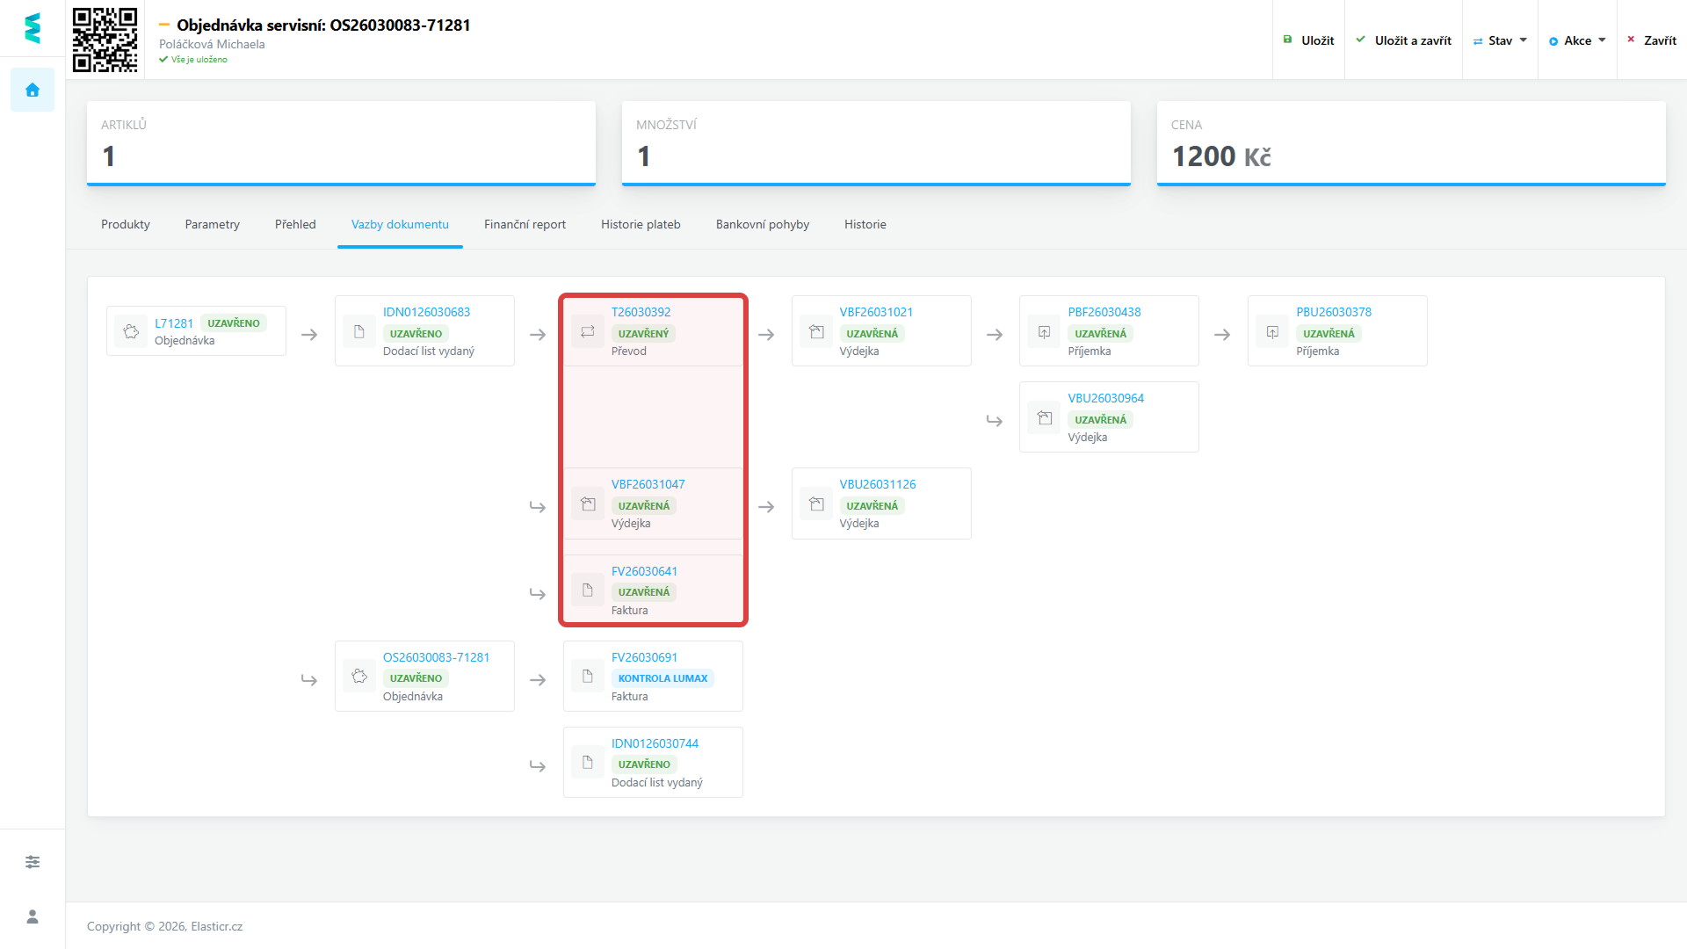The width and height of the screenshot is (1687, 949).
Task: Click the FV26030641 invoice icon
Action: pyautogui.click(x=588, y=590)
